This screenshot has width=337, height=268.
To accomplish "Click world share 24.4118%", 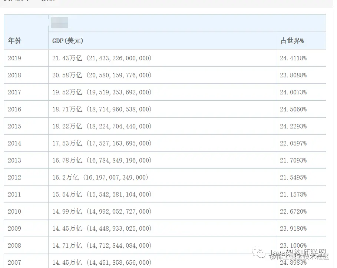I will point(293,58).
